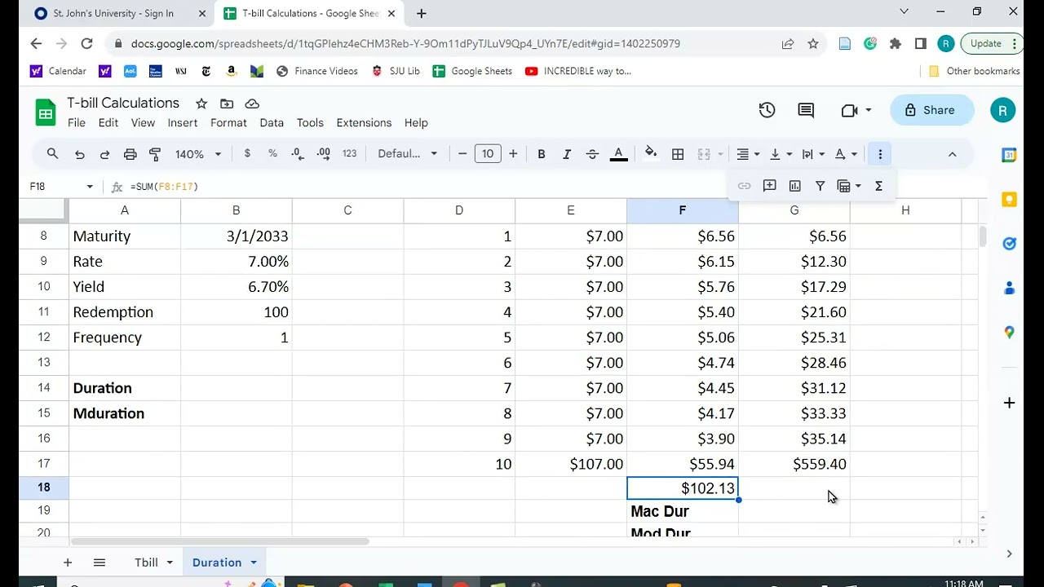Screen dimensions: 1044x587
Task: Select the Mac Dur cell
Action: pyautogui.click(x=682, y=511)
